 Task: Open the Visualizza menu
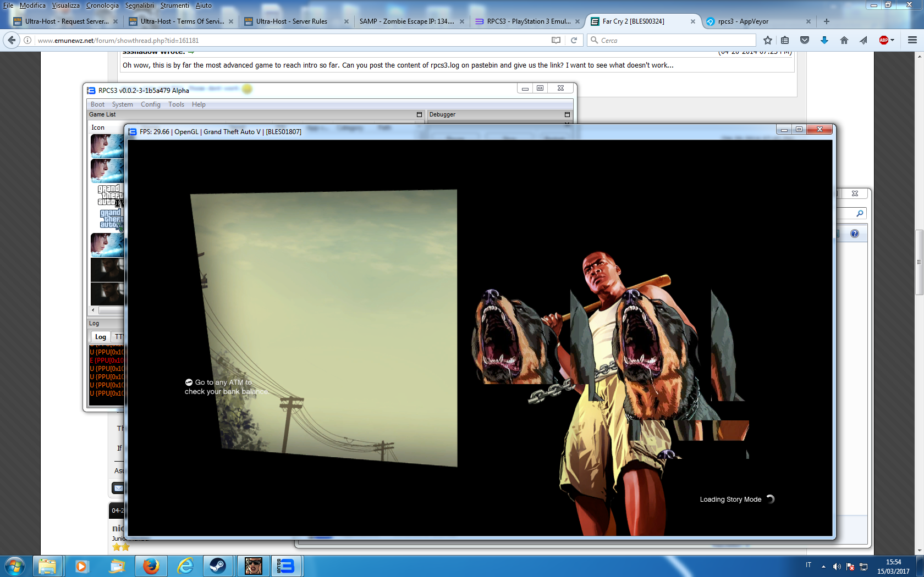coord(65,5)
